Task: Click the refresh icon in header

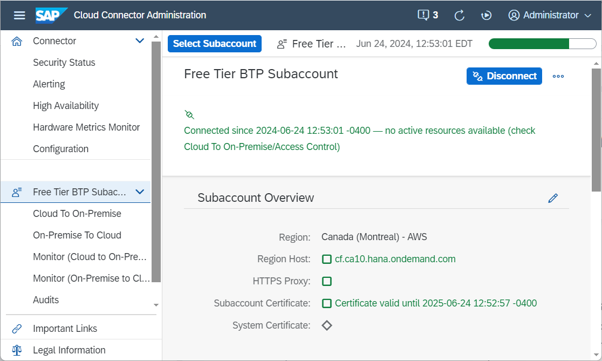Action: (460, 15)
